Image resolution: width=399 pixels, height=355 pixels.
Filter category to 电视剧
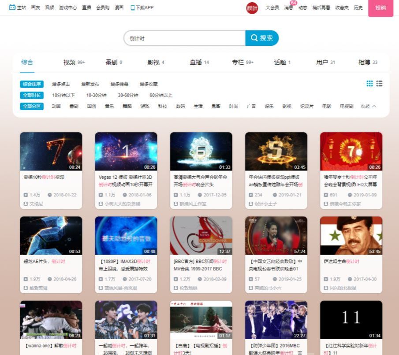coord(347,106)
